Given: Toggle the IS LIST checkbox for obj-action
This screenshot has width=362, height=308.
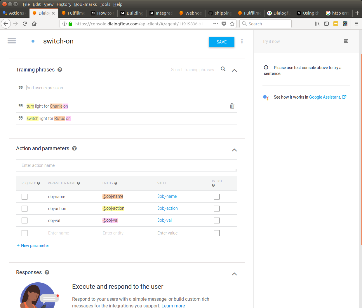Looking at the screenshot, I should point(216,209).
